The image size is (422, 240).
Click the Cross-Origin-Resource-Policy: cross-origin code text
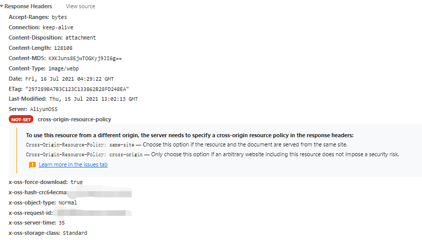tap(84, 154)
